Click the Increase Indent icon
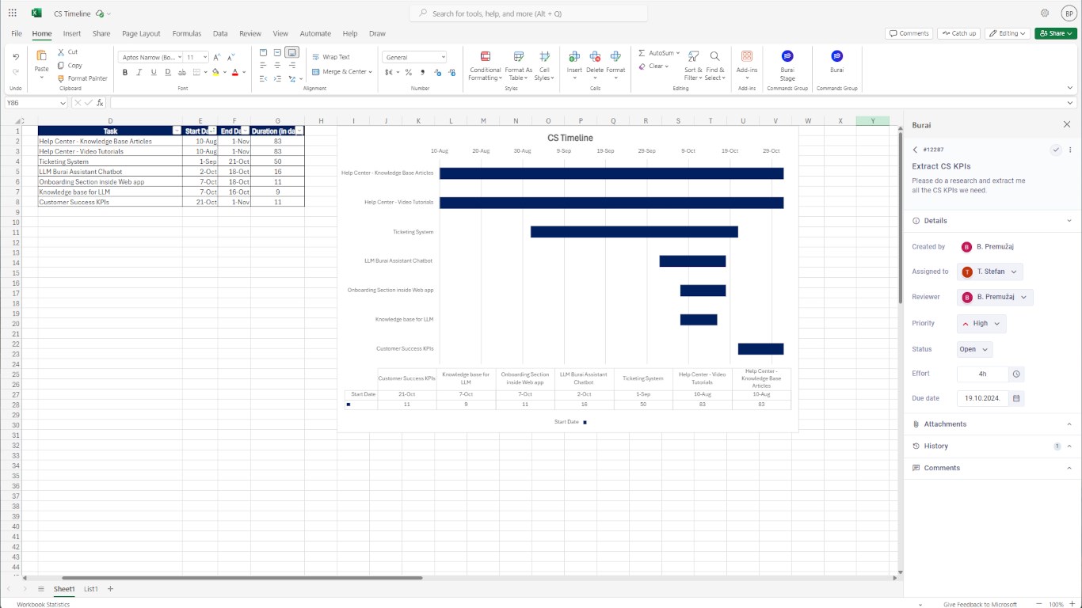1082x608 pixels. tap(277, 78)
